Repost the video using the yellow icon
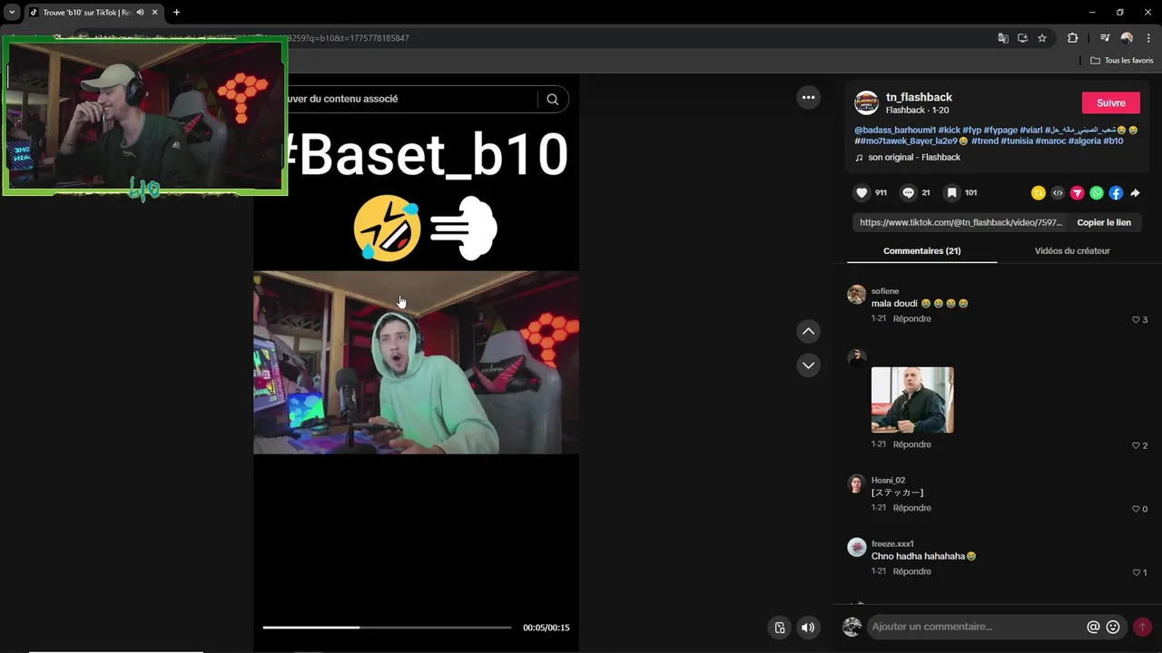1162x653 pixels. 1039,193
